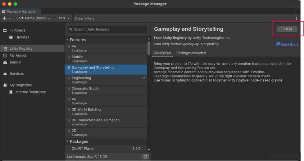Click the Package Manager tab icon
This screenshot has width=304, height=161.
pyautogui.click(x=4, y=11)
